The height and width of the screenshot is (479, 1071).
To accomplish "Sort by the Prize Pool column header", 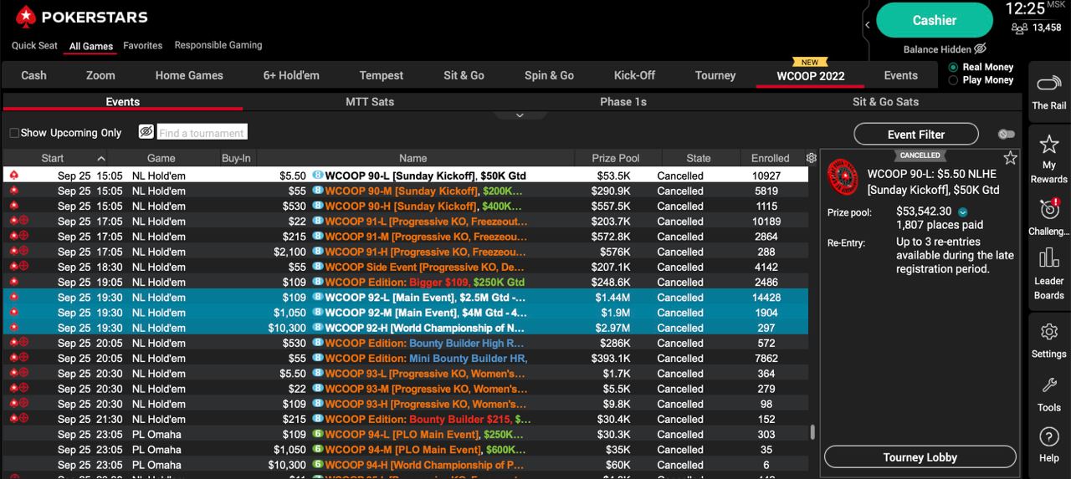I will (616, 158).
